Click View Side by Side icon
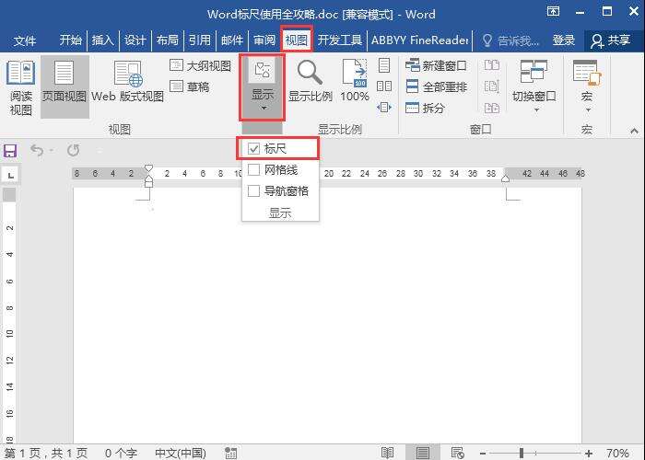 pyautogui.click(x=491, y=65)
